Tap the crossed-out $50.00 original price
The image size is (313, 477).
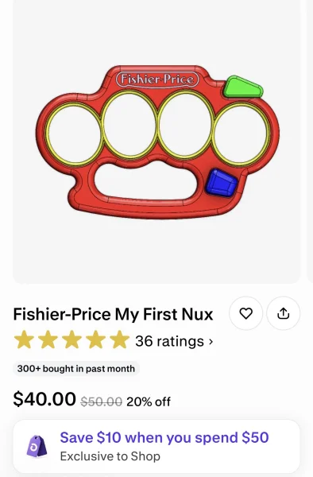point(101,401)
